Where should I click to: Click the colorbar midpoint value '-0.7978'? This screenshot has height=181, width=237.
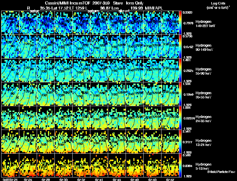[x=188, y=23]
